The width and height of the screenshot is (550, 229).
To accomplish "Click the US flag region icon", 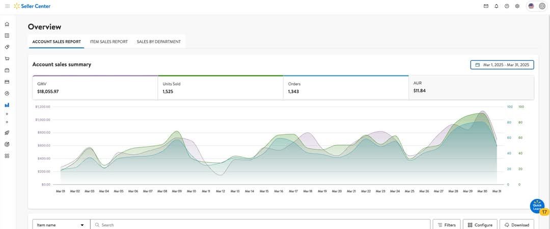I will tap(531, 6).
